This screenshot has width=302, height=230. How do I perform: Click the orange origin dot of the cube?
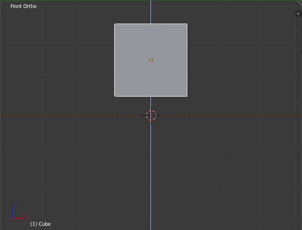(x=151, y=60)
